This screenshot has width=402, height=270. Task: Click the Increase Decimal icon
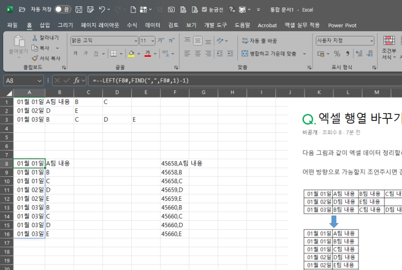click(359, 54)
